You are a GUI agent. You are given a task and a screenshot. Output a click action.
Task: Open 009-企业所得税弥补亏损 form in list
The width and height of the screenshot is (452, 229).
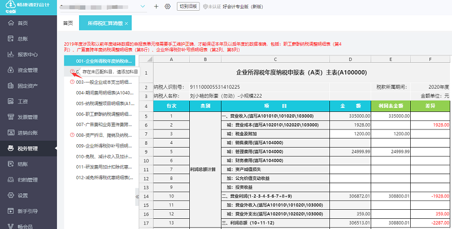click(x=105, y=145)
